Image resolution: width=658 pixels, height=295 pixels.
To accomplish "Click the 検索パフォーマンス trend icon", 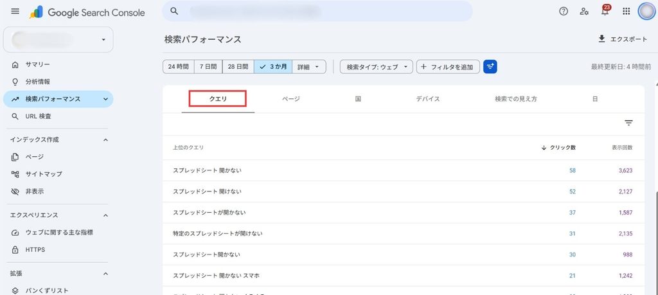I will tap(15, 99).
